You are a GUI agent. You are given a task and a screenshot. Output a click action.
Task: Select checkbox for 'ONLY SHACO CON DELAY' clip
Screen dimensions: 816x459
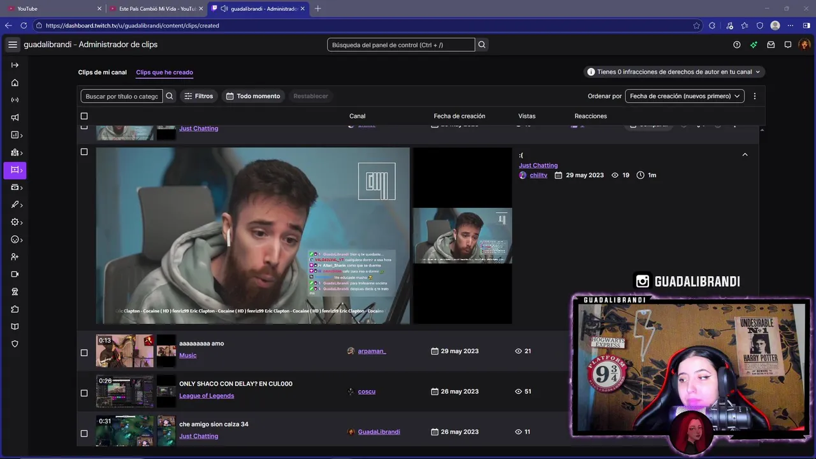tap(84, 393)
